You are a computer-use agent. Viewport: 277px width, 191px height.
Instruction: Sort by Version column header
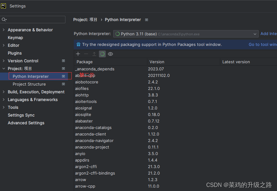click(x=184, y=62)
